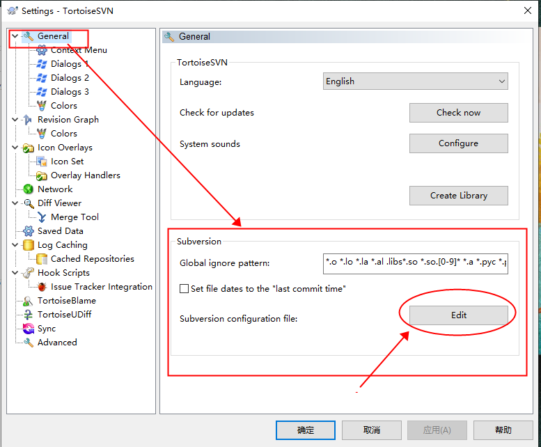Screen dimensions: 541x447
Task: Click the Colors icon under Revision Graph
Action: coord(41,134)
